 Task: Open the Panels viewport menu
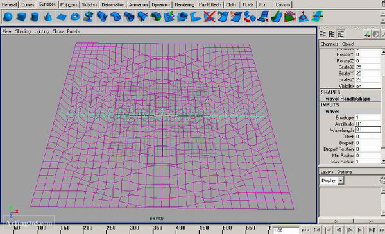[73, 31]
